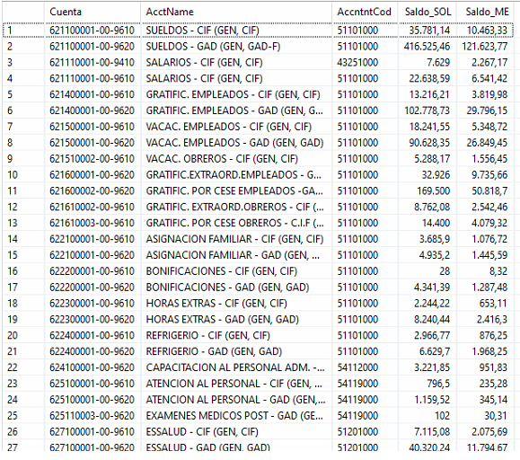520x460 pixels.
Task: Click Saldo_SOL value 32.926
Action: (x=427, y=175)
